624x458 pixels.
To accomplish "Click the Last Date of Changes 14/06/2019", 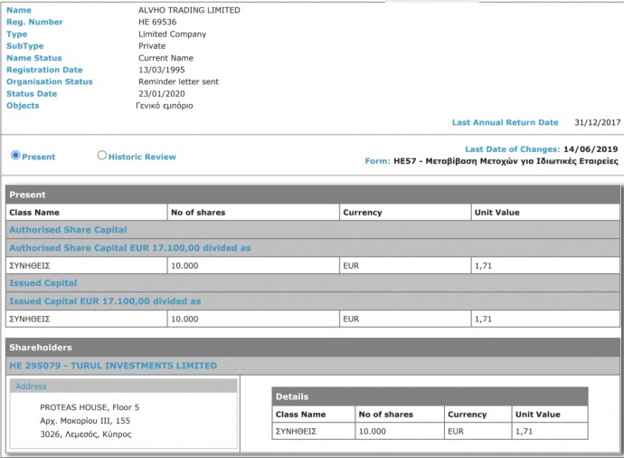I will pos(591,148).
